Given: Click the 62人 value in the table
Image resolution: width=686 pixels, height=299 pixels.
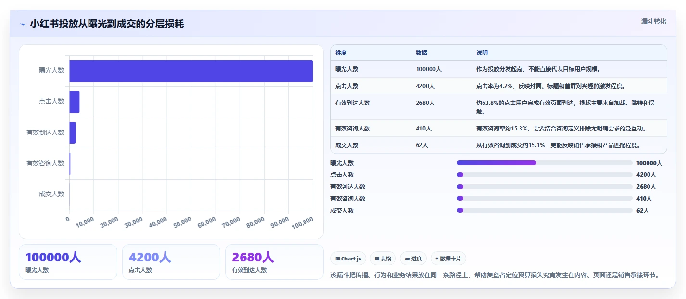Looking at the screenshot, I should pyautogui.click(x=422, y=145).
